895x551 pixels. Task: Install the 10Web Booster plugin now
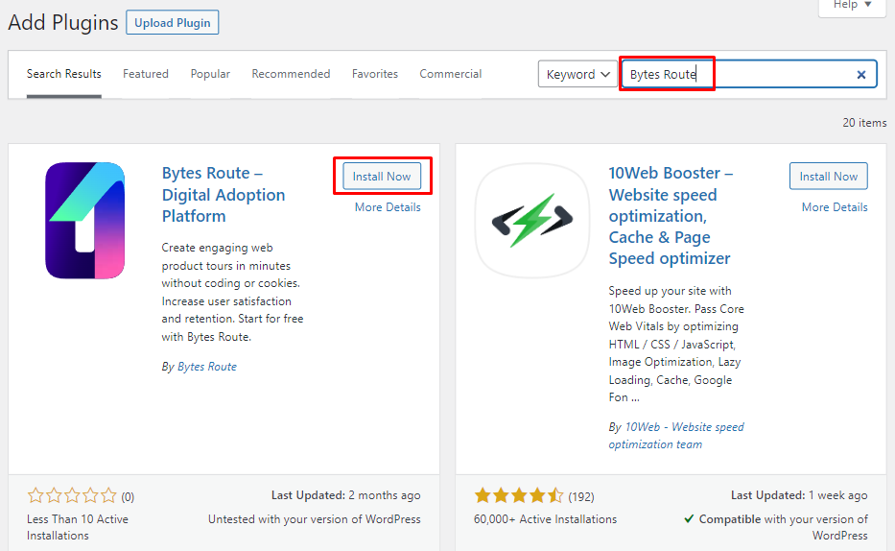[x=828, y=177]
